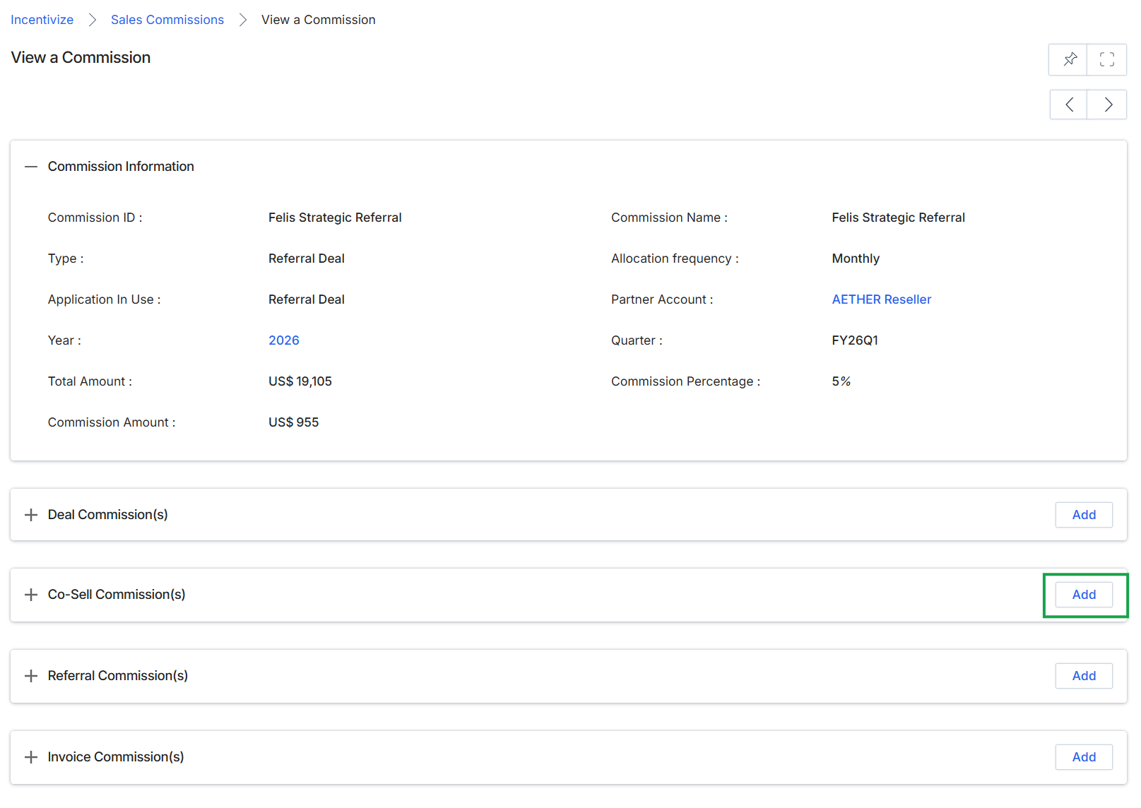Click the Commission Information heading text

121,167
